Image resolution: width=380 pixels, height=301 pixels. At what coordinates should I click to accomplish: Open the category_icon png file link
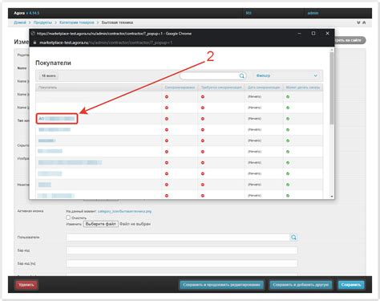(x=124, y=211)
